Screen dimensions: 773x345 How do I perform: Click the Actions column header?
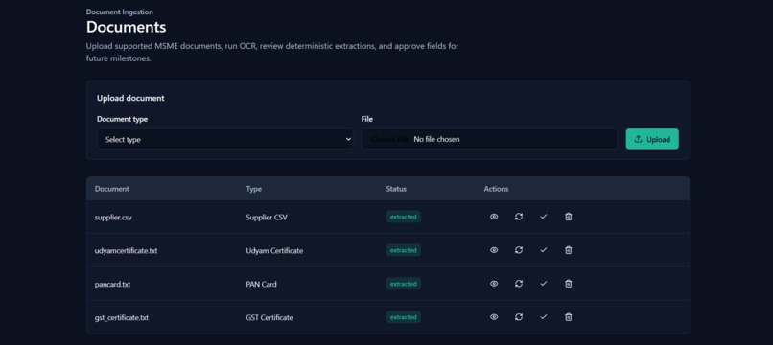pos(496,189)
